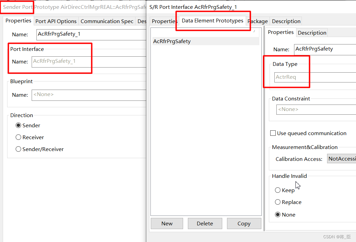Open data element Properties sub-tab
This screenshot has width=356, height=242.
point(281,32)
